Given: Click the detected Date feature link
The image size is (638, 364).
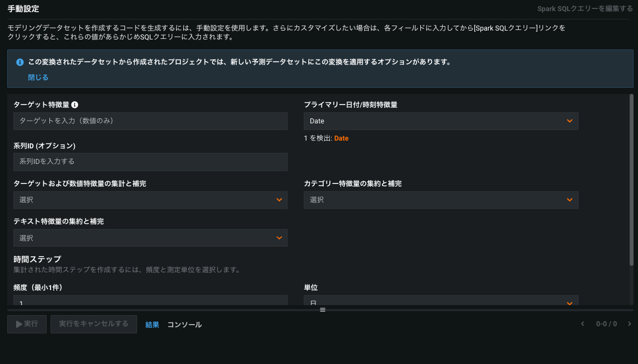Looking at the screenshot, I should click(341, 138).
